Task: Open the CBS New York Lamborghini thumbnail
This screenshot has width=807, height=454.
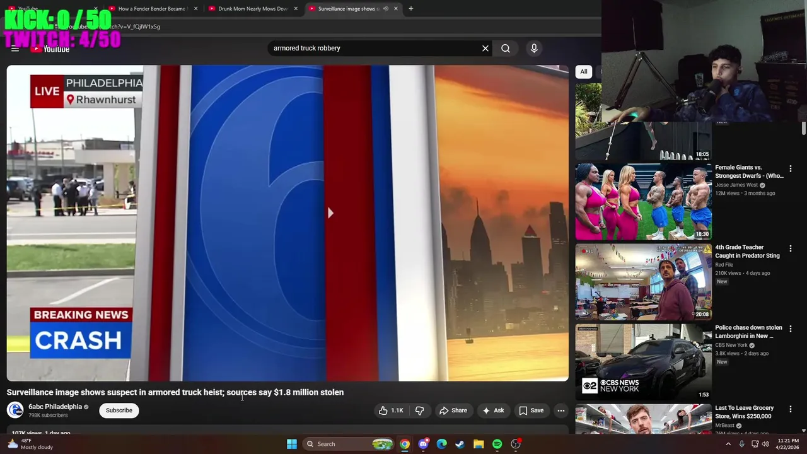Action: coord(643,362)
